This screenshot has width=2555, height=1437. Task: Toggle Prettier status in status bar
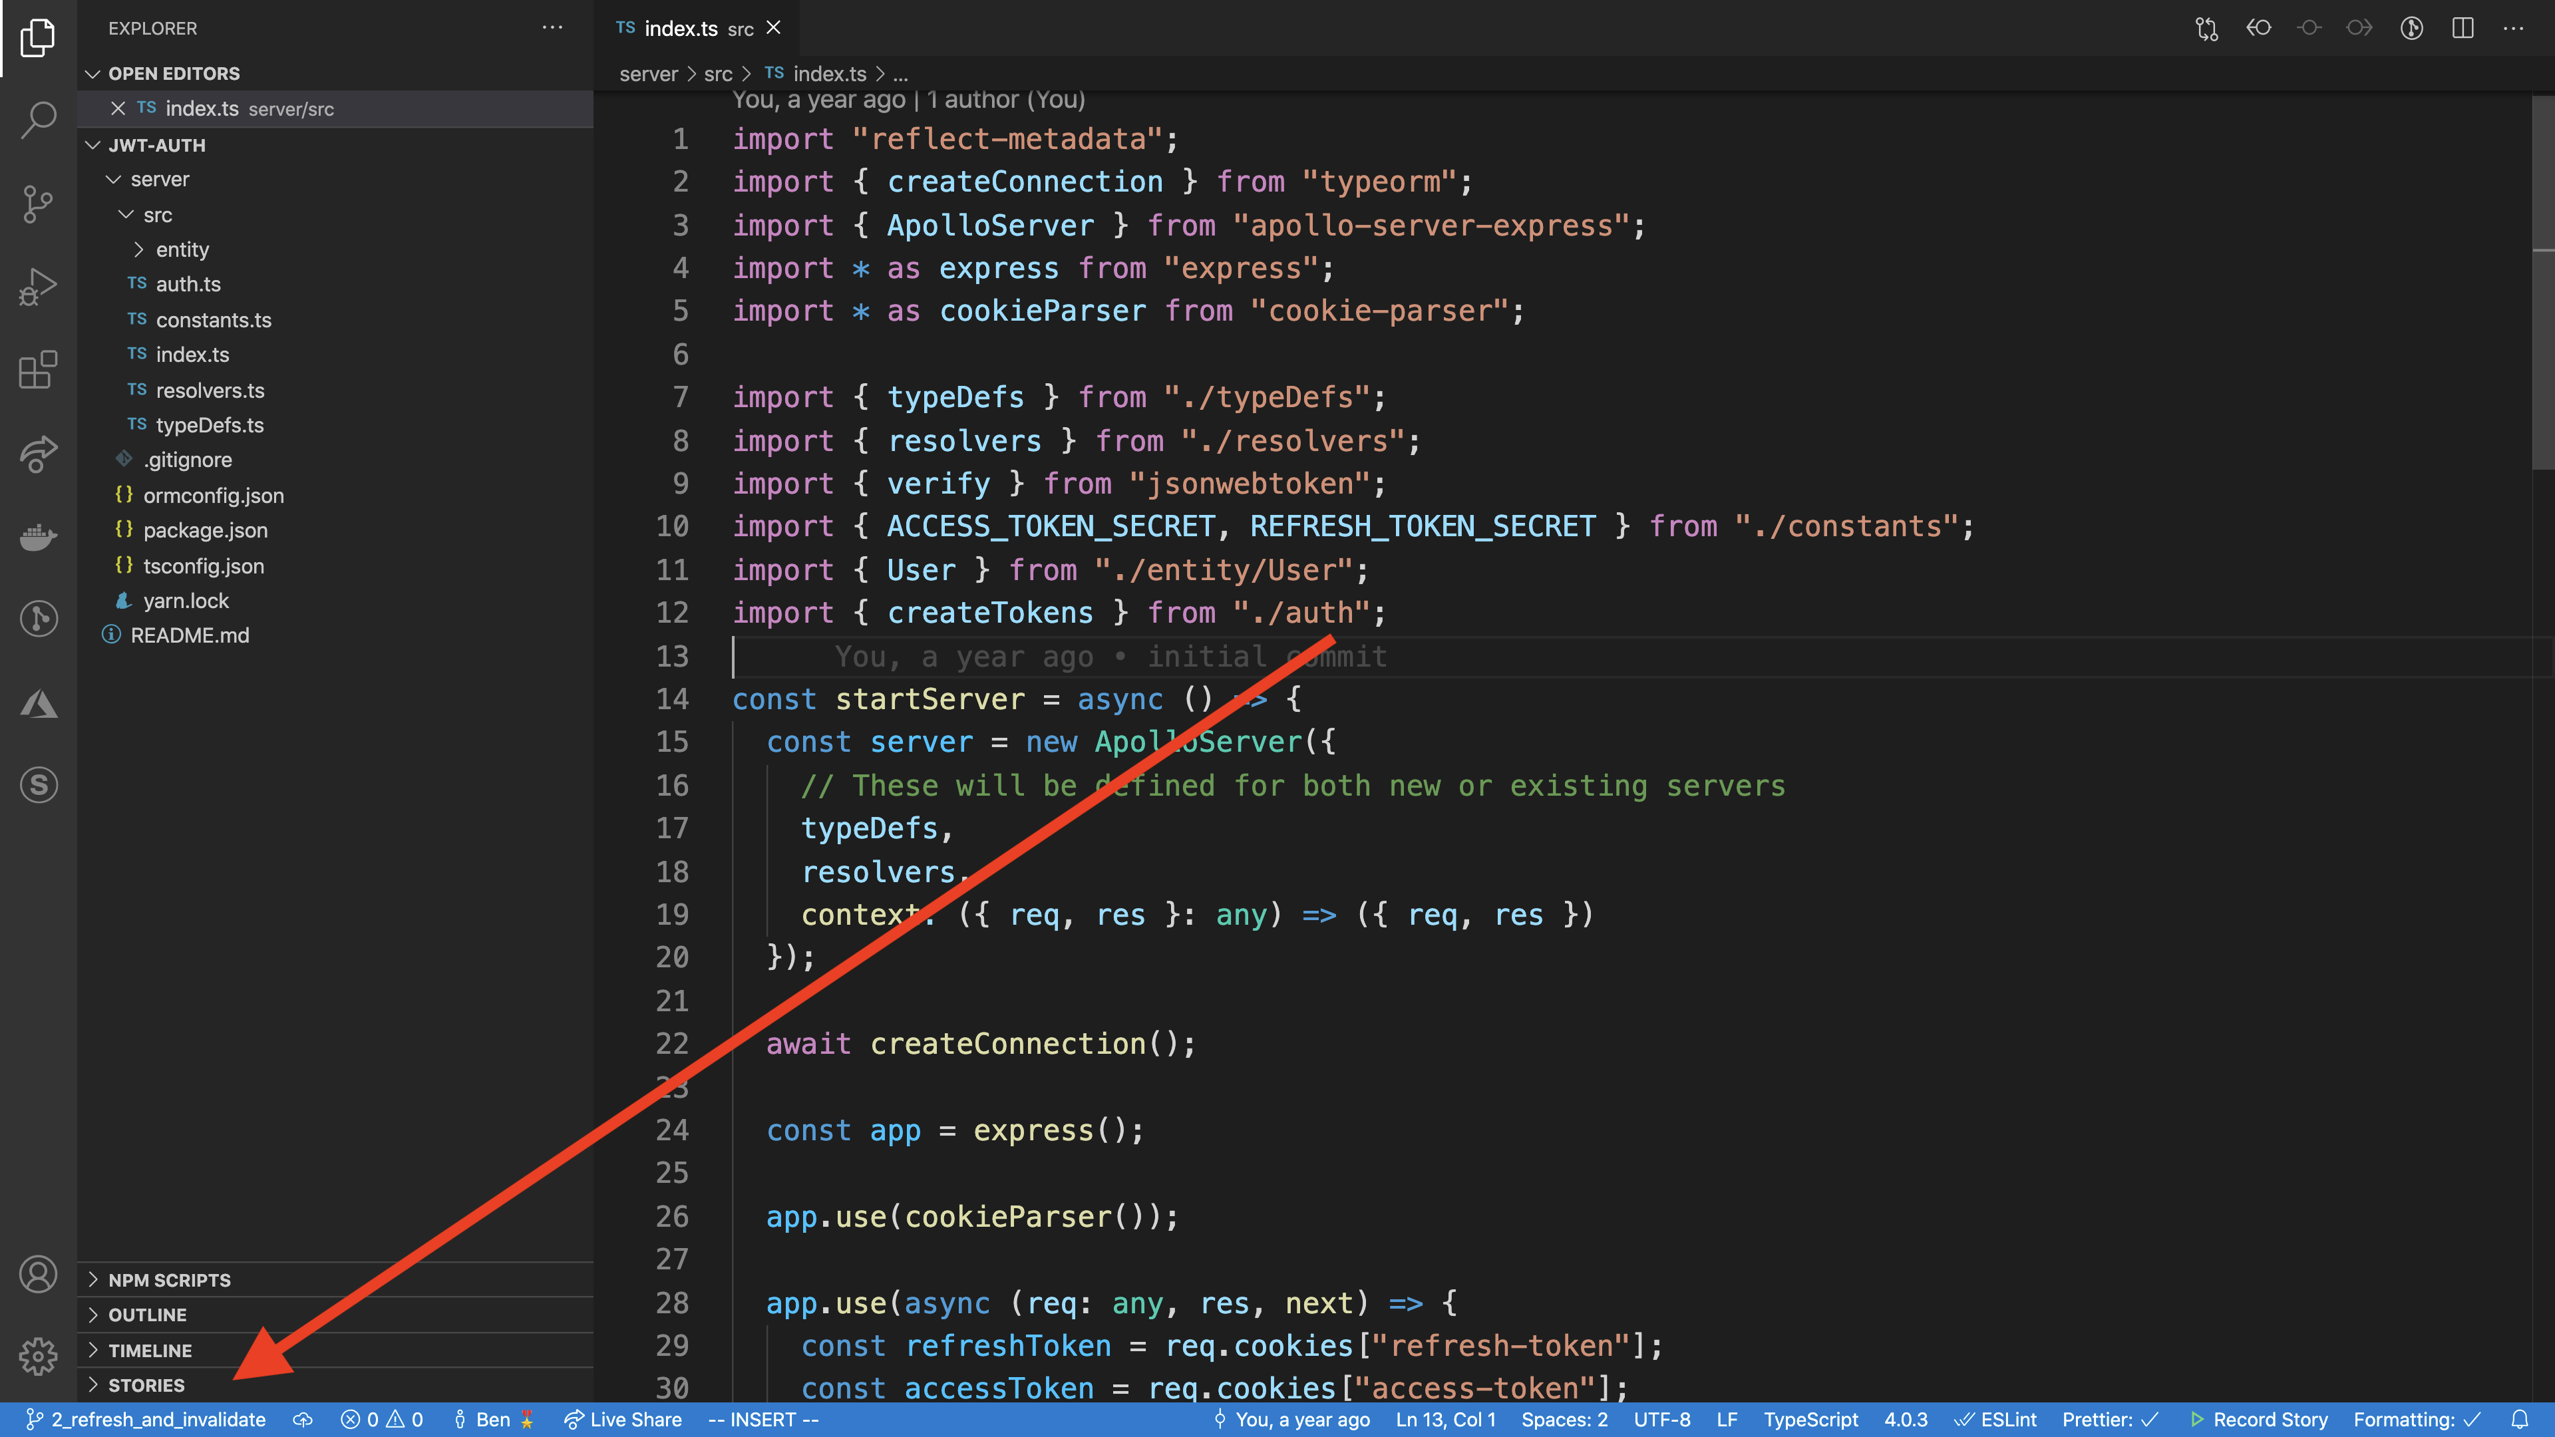click(x=2110, y=1419)
